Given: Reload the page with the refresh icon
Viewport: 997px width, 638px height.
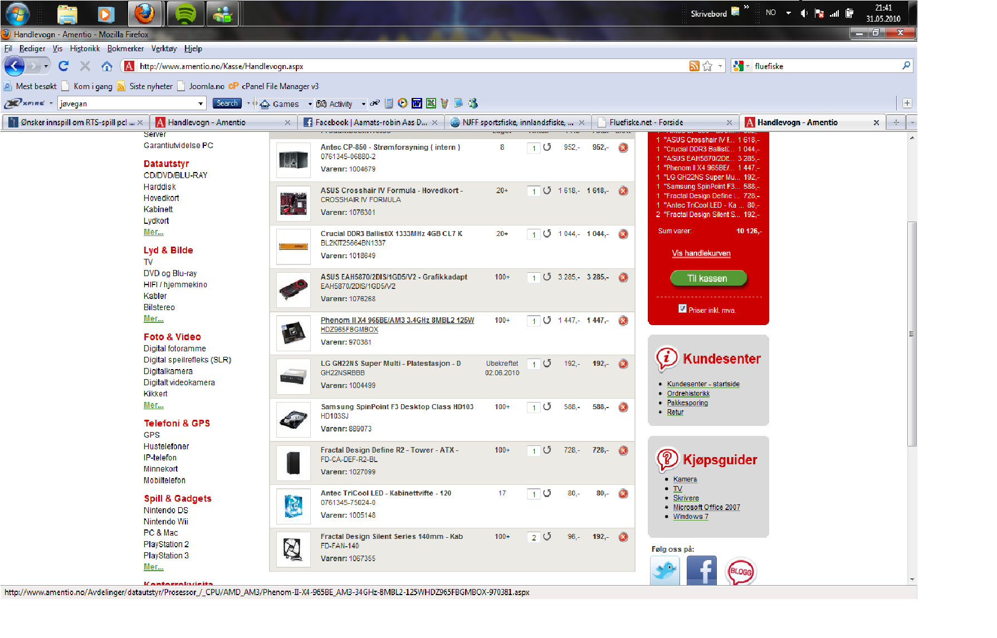Looking at the screenshot, I should (63, 66).
